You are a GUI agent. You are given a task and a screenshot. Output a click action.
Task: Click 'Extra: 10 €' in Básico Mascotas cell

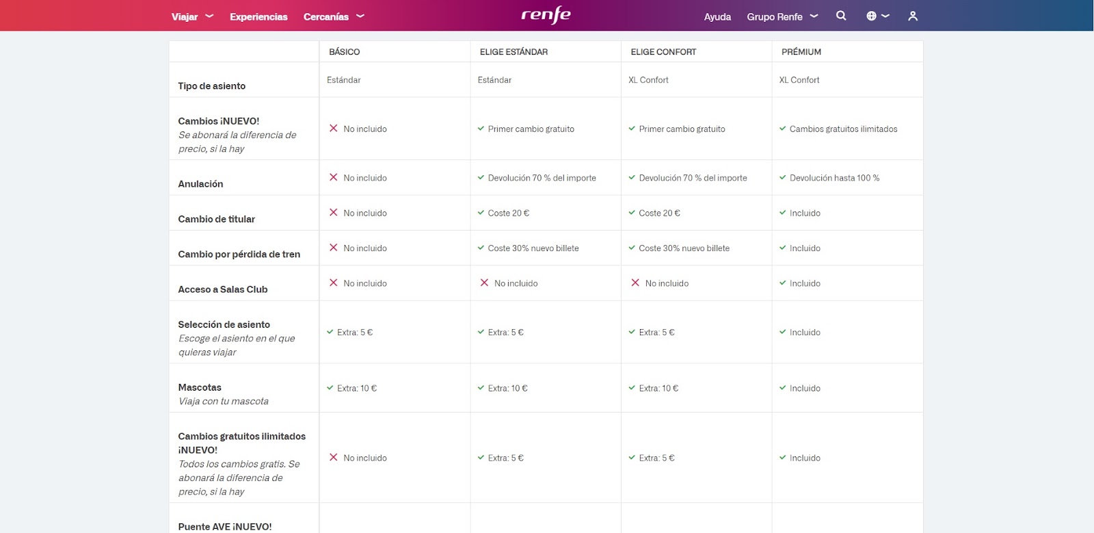point(357,389)
